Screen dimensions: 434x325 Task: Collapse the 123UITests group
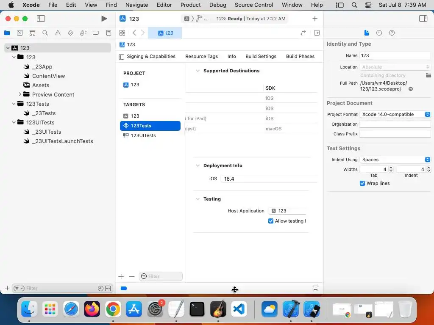click(x=14, y=122)
